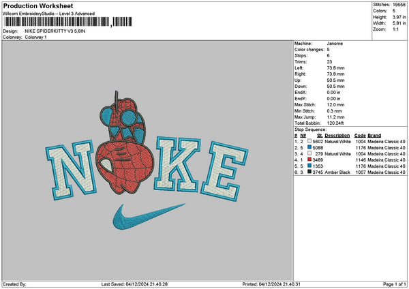
Task: Click the Total Bobbin value '120.24ft'
Action: pyautogui.click(x=335, y=123)
